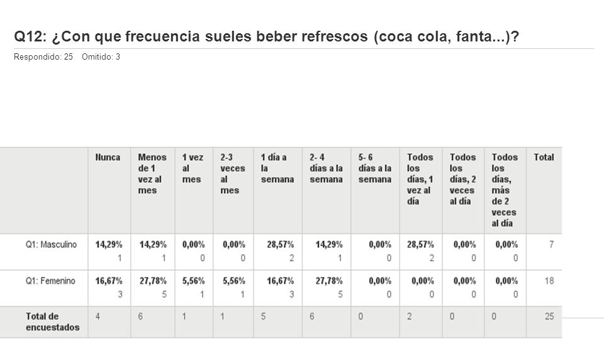This screenshot has width=604, height=339.
Task: Select Masculino 28,57% under 1 día a la semana
Action: tap(281, 244)
